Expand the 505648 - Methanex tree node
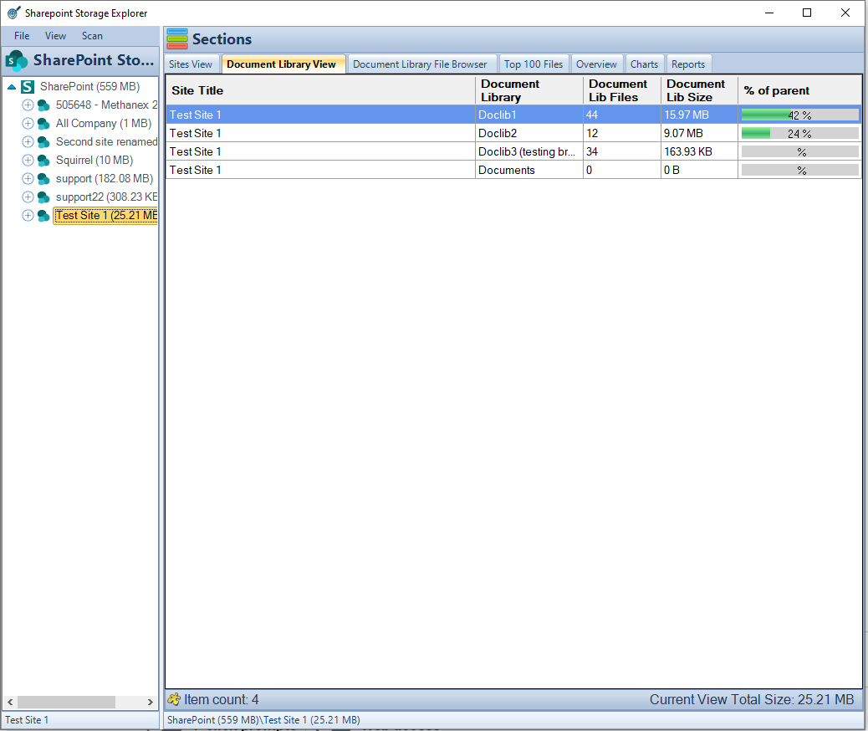Screen dimensions: 868x731 point(28,105)
